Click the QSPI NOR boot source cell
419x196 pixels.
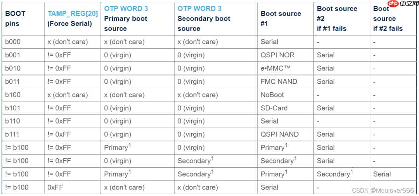[277, 55]
